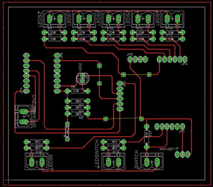Select the R5 220 ohm resistor
213x187 pixels.
pyautogui.click(x=77, y=114)
